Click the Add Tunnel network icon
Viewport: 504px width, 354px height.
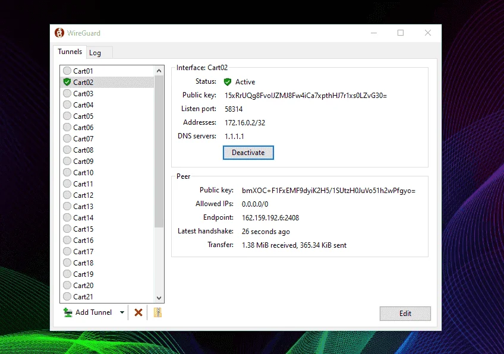pyautogui.click(x=68, y=312)
